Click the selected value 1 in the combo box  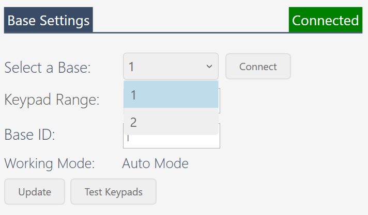pos(131,67)
